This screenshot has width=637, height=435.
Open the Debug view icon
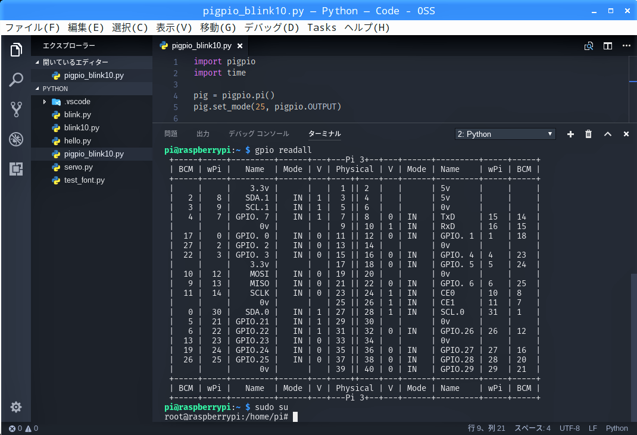point(16,139)
